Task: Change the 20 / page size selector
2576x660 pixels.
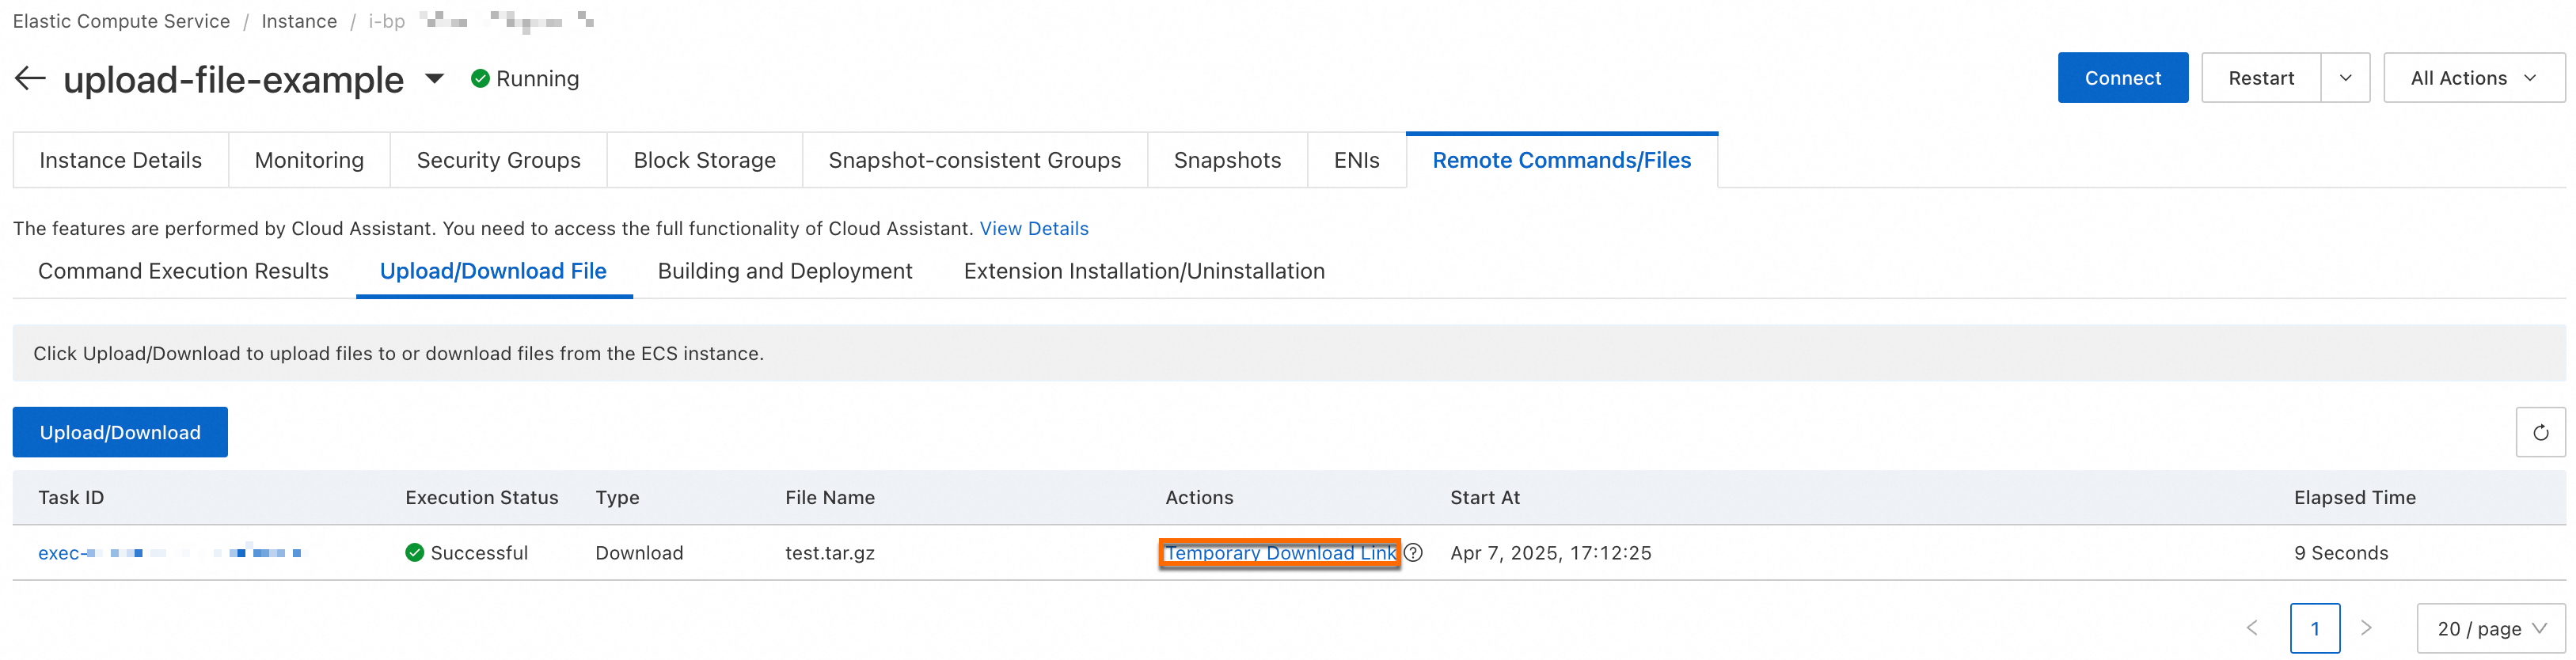Action: (x=2490, y=629)
